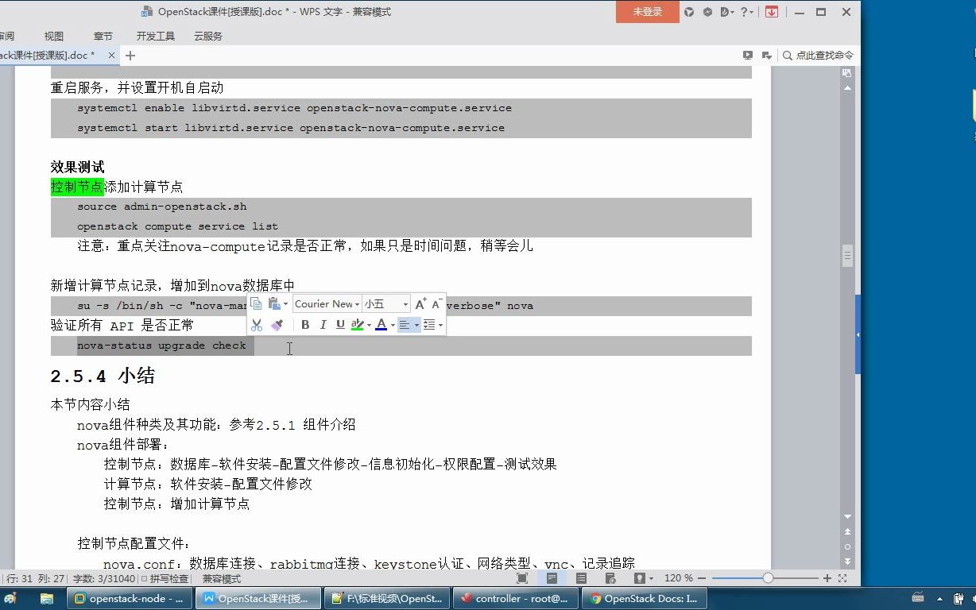Select the Copy icon on floating toolbar

point(256,304)
